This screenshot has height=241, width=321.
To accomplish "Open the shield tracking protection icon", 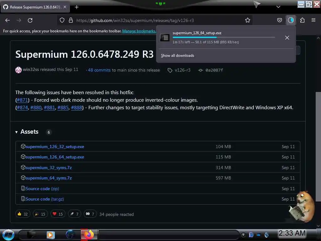I will pos(62,20).
